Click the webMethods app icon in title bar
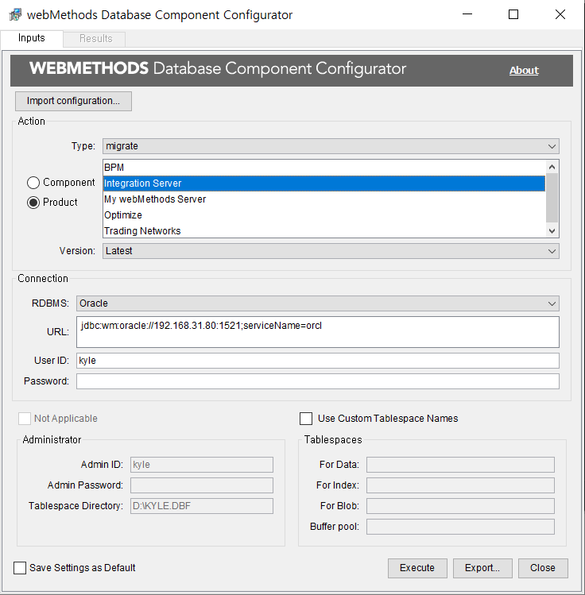 (15, 15)
